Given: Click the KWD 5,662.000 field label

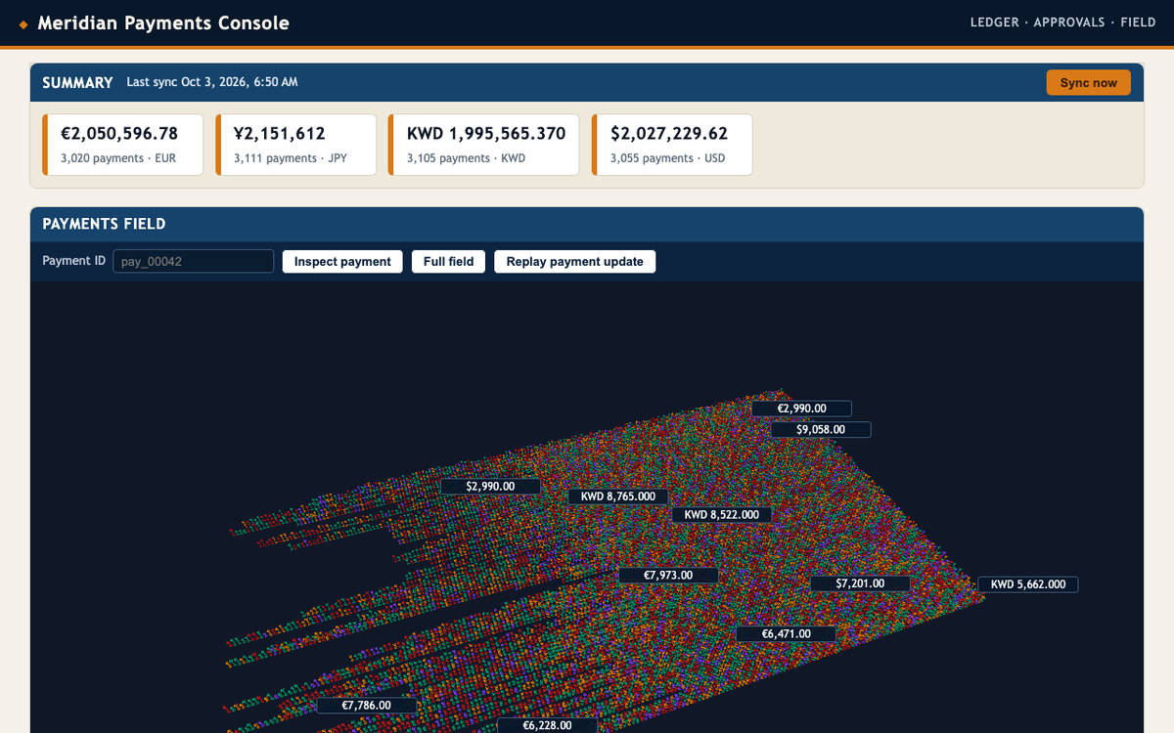Looking at the screenshot, I should click(1028, 584).
